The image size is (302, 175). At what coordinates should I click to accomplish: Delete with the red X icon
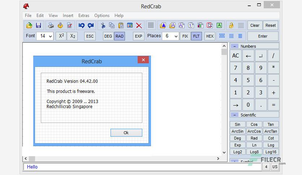point(139,25)
